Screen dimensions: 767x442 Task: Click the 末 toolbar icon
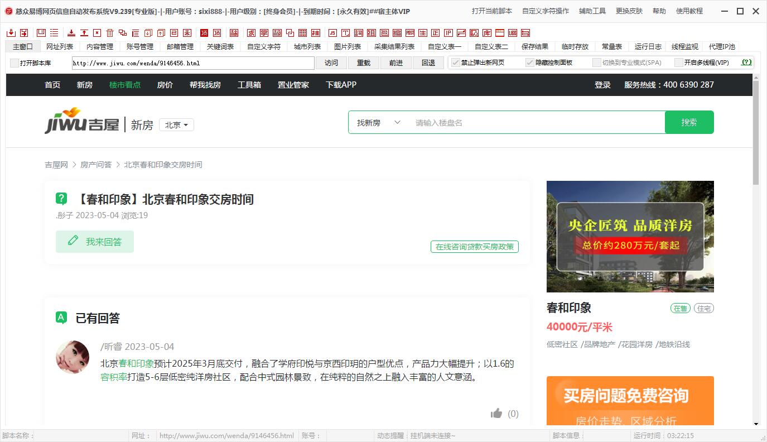(x=187, y=33)
